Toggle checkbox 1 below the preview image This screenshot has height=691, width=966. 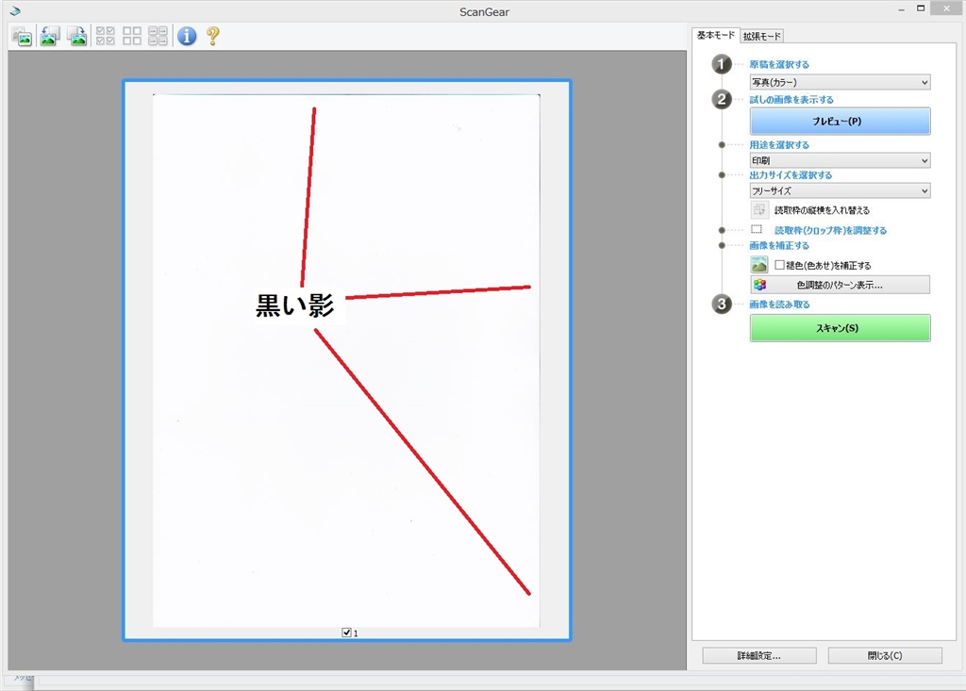tap(346, 633)
